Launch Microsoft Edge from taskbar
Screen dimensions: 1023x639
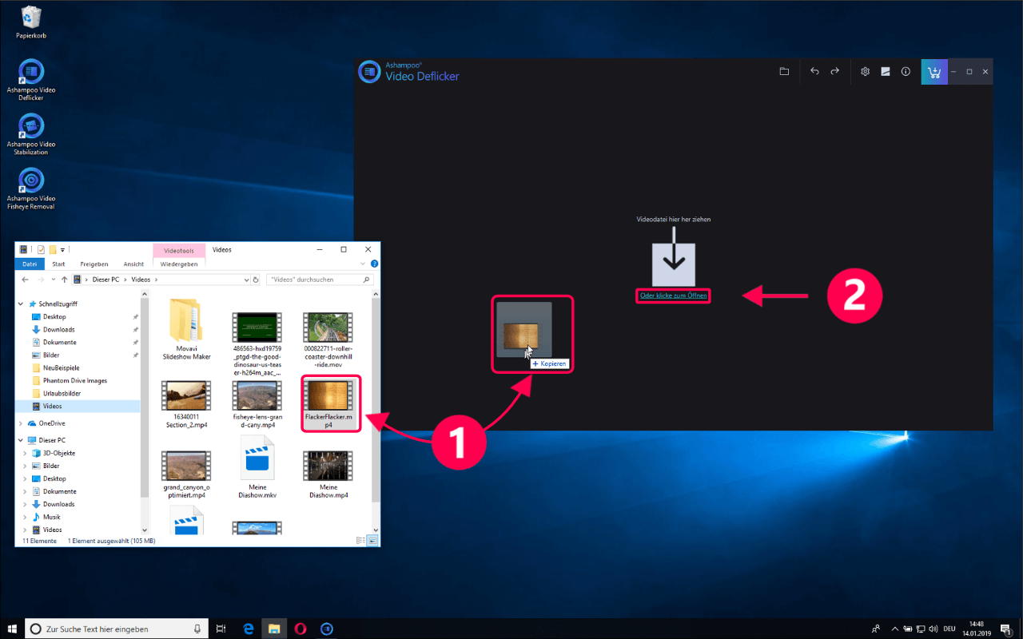pyautogui.click(x=249, y=629)
